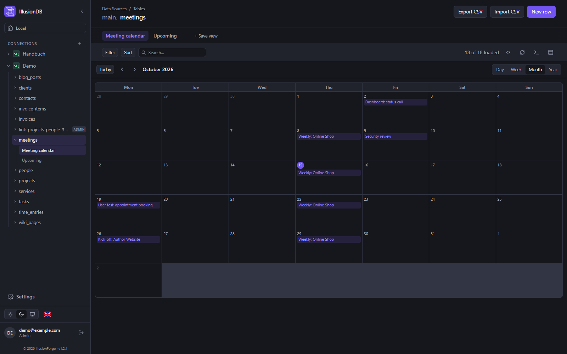Click the IllusionDB logo icon
This screenshot has width=567, height=354.
(10, 11)
